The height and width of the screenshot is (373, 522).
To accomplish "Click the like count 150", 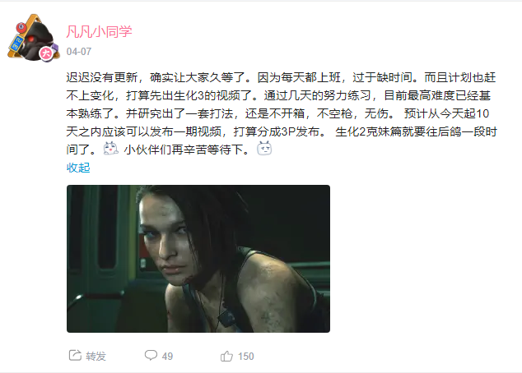I will (245, 357).
